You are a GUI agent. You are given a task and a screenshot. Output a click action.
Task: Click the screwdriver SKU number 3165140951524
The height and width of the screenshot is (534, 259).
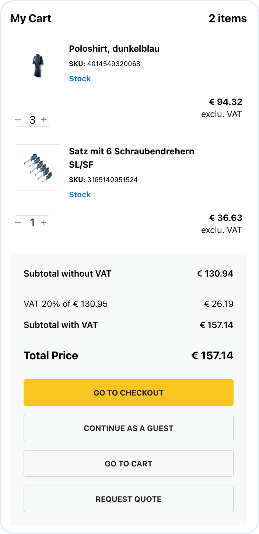(x=112, y=180)
